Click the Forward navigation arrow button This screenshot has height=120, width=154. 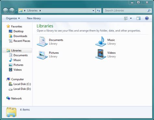[12, 11]
